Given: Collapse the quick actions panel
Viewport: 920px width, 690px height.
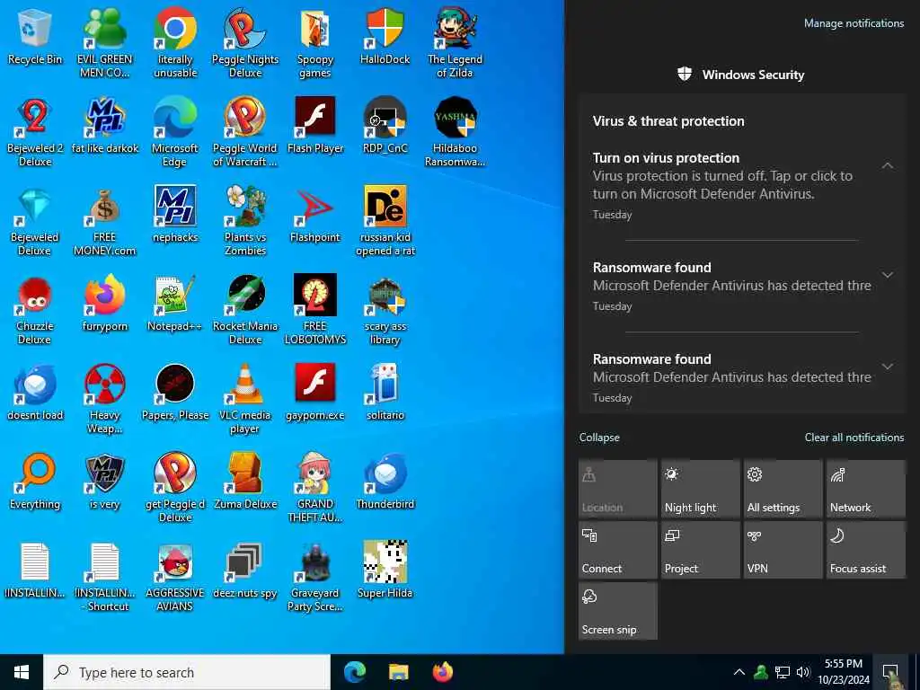Looking at the screenshot, I should click(599, 438).
